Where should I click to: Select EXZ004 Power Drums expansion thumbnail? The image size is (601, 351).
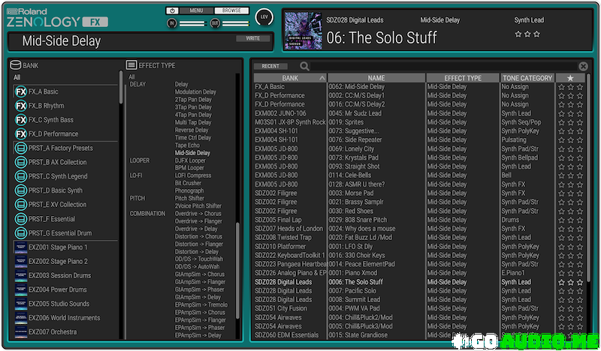21,289
